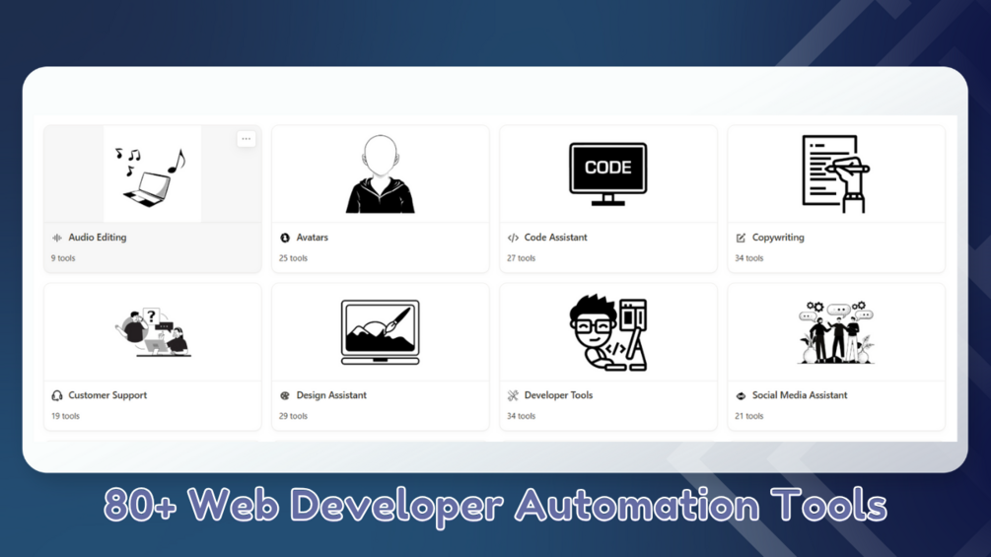Open the Avatars hooded figure thumbnail
991x557 pixels.
[x=381, y=174]
